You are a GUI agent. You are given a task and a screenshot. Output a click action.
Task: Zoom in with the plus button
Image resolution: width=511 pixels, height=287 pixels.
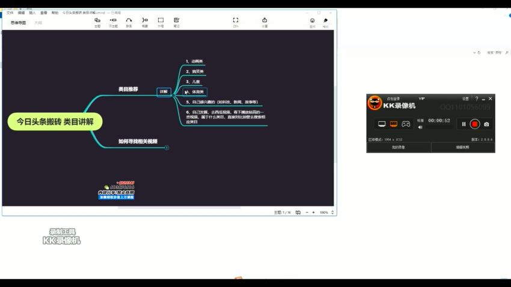coord(313,213)
